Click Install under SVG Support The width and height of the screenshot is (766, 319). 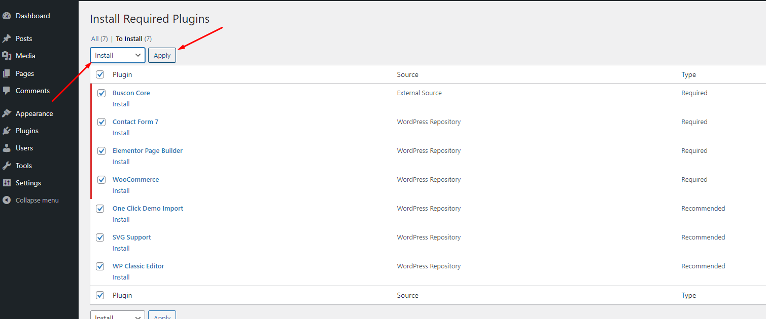[121, 248]
